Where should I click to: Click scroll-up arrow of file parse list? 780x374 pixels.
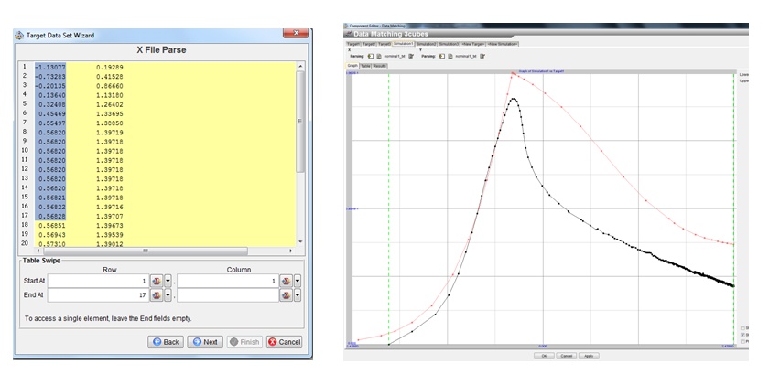click(300, 66)
